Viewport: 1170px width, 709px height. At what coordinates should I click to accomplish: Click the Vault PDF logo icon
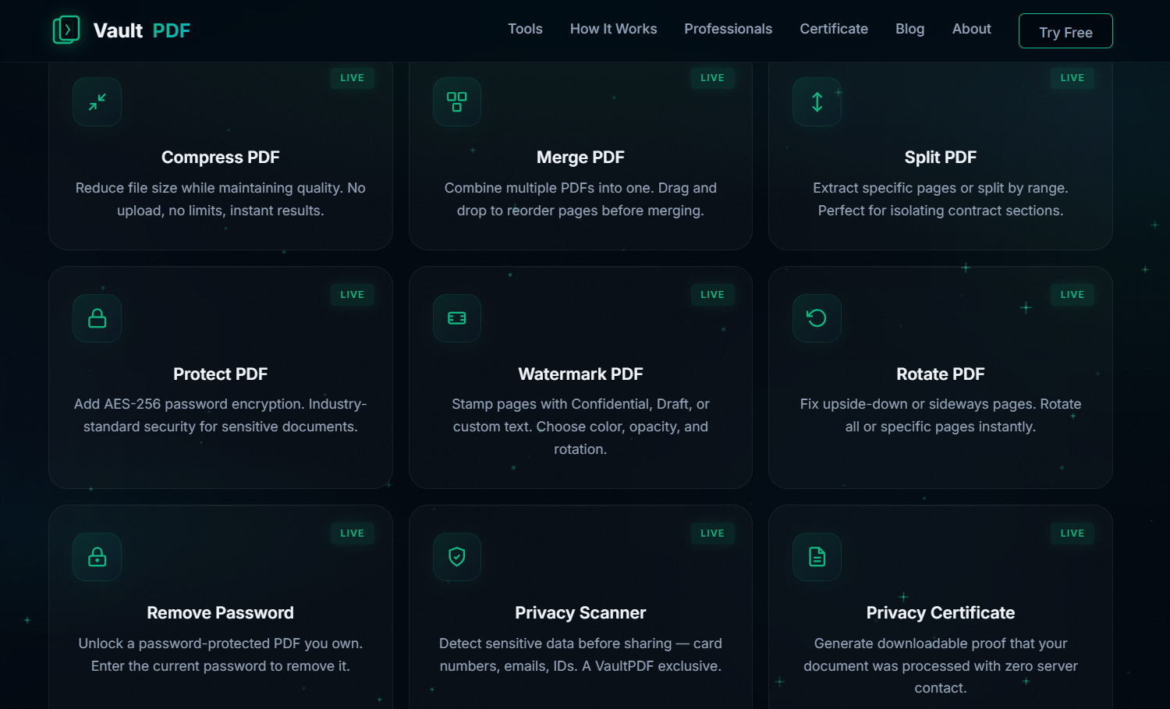pyautogui.click(x=66, y=30)
